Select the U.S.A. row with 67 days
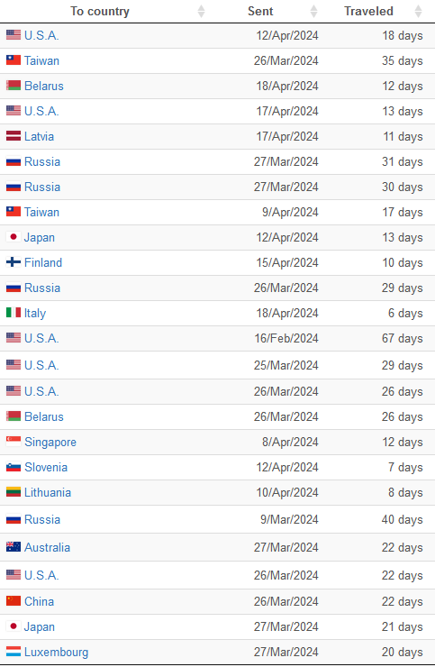Screen dimensions: 435x667 point(217,339)
